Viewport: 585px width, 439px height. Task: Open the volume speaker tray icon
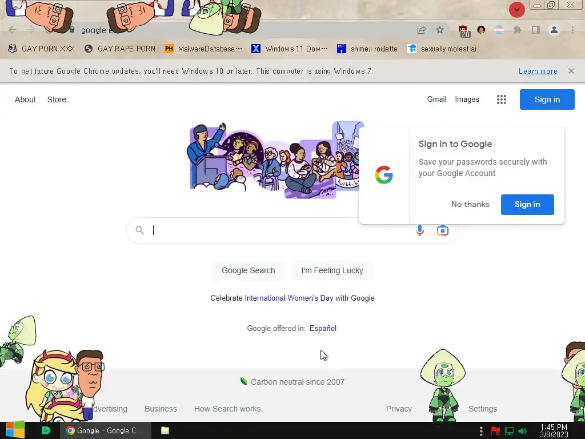[x=523, y=431]
